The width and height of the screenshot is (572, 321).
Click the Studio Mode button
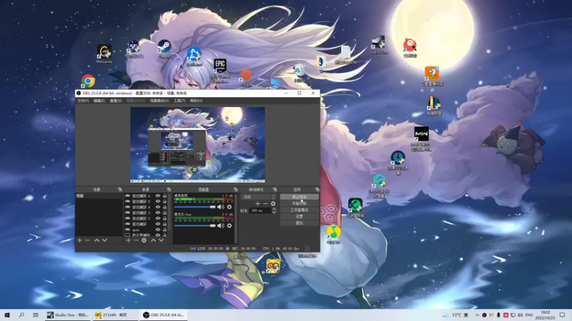pos(299,210)
